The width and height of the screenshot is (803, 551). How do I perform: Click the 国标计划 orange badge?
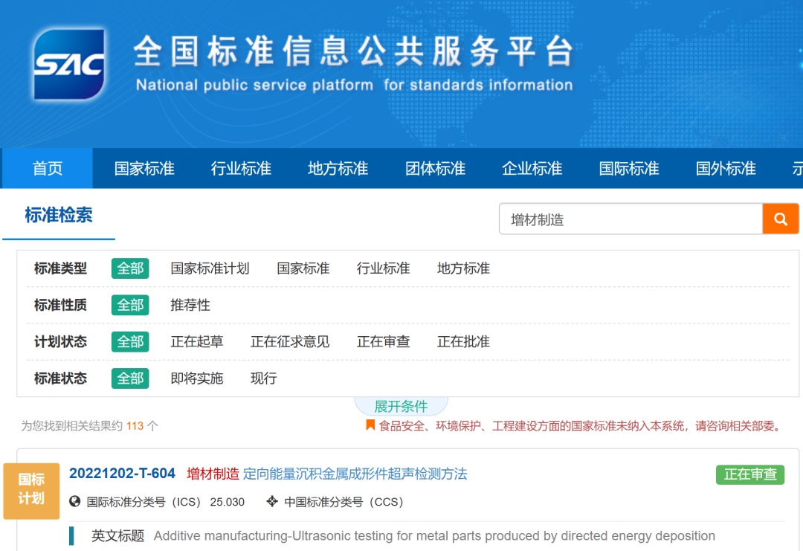31,491
